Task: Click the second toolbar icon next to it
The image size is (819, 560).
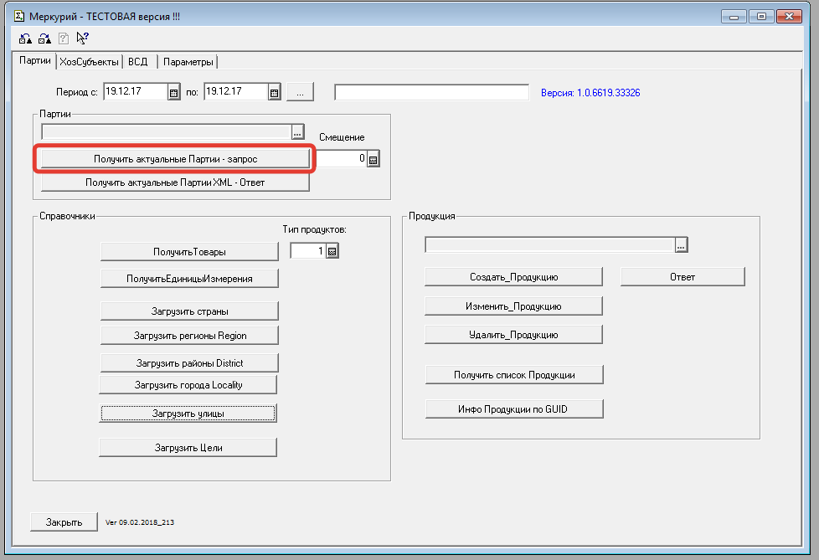Action: point(44,39)
